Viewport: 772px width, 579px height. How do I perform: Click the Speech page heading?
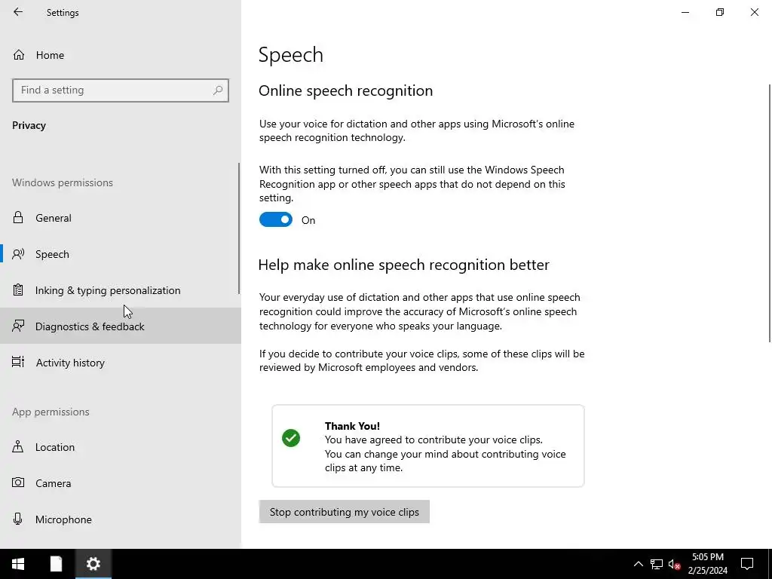pyautogui.click(x=290, y=54)
